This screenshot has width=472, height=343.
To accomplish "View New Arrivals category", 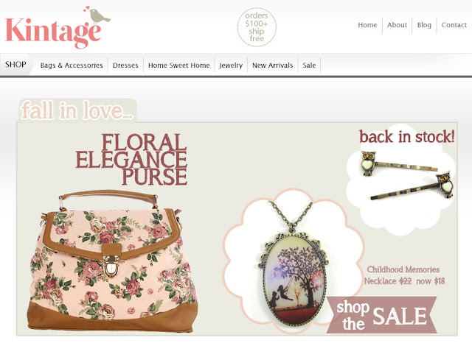I will pos(272,66).
